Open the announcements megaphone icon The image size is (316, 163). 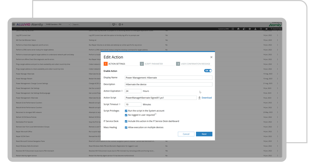click(x=266, y=29)
